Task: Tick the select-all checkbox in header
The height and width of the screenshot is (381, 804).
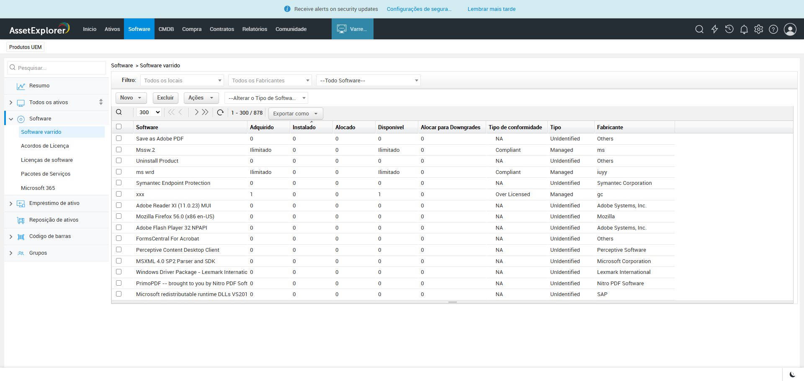Action: tap(119, 127)
